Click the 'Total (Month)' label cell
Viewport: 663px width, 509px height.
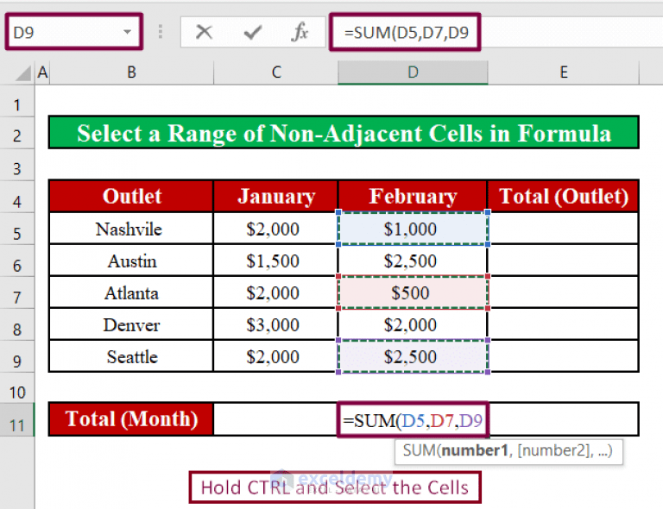point(131,419)
